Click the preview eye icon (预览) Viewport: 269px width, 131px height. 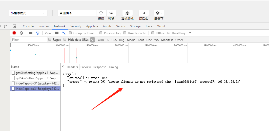point(112,13)
